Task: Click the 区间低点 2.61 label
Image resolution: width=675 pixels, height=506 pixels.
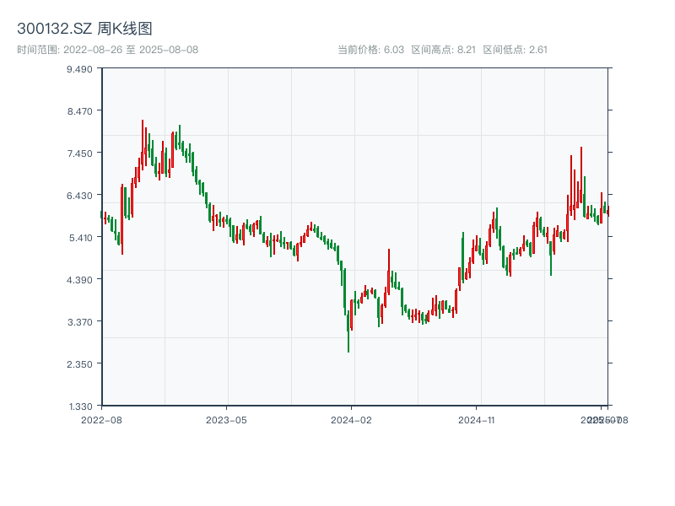Action: point(516,49)
